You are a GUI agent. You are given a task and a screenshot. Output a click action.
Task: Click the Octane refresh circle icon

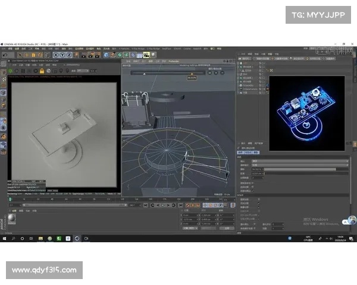point(17,71)
